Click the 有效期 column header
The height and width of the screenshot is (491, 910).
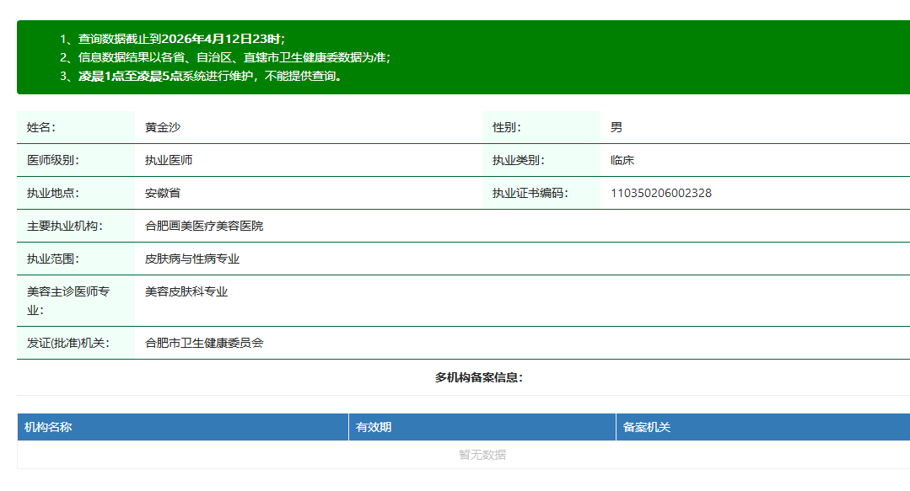pyautogui.click(x=373, y=427)
